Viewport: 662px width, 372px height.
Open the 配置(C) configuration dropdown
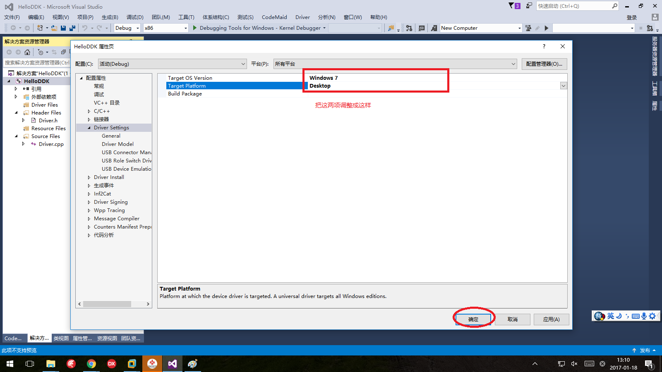click(173, 64)
